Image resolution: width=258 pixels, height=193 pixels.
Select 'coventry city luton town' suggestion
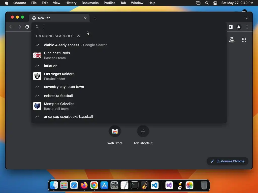pos(129,87)
